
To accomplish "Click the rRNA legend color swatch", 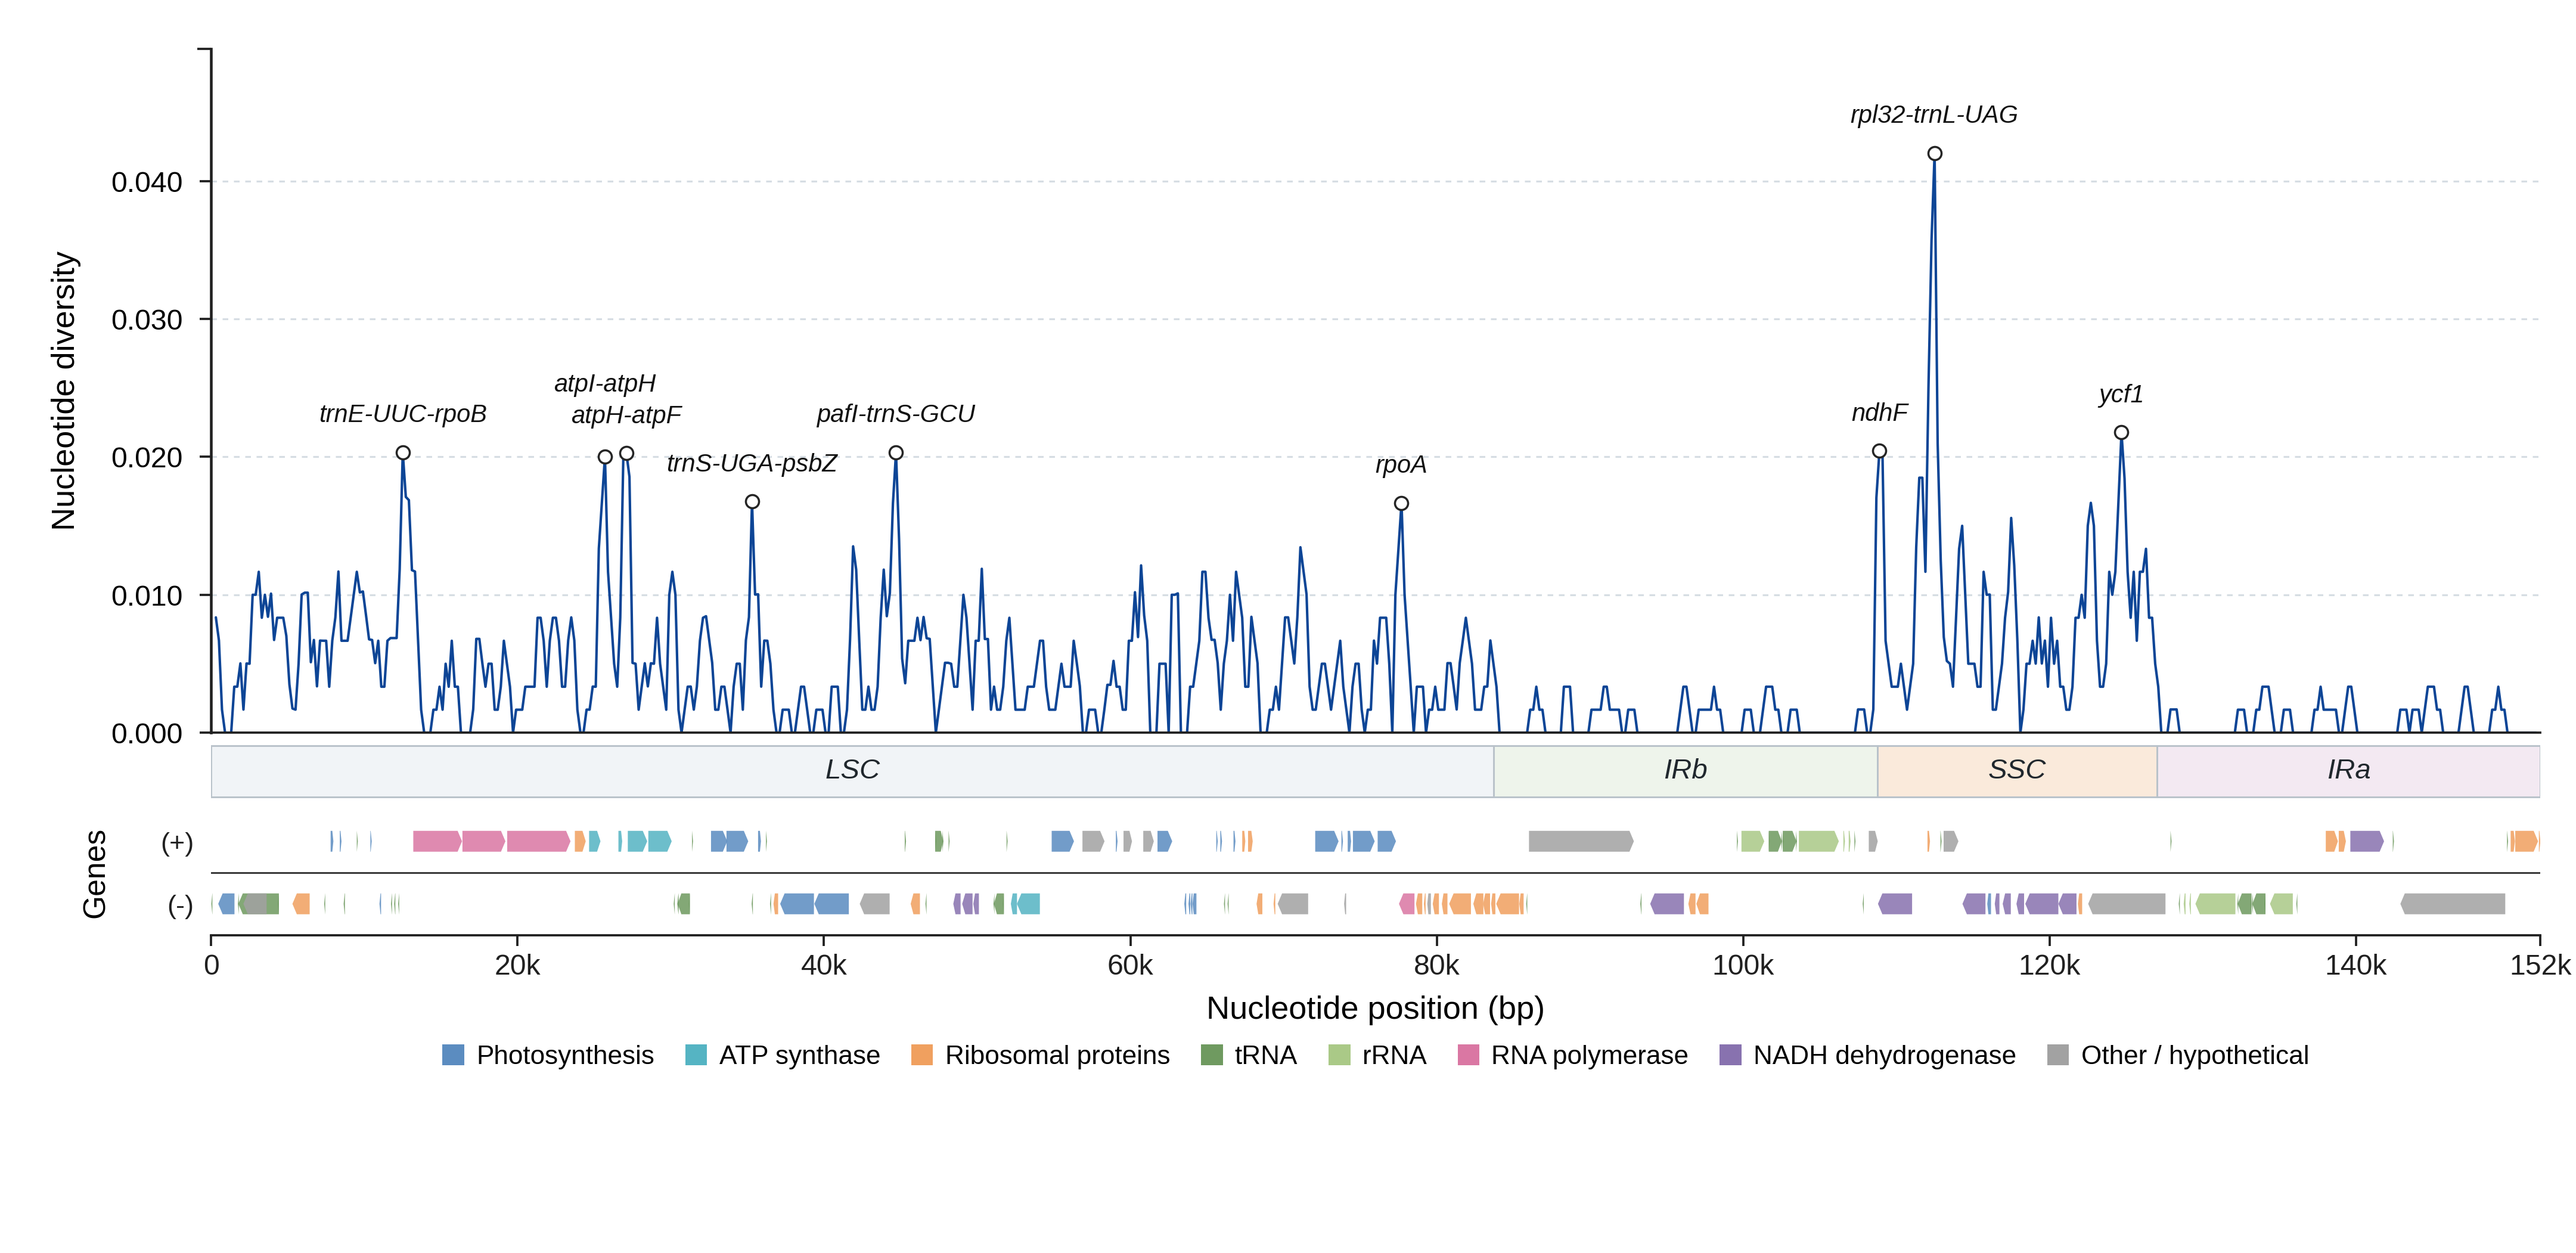I will (1339, 1055).
